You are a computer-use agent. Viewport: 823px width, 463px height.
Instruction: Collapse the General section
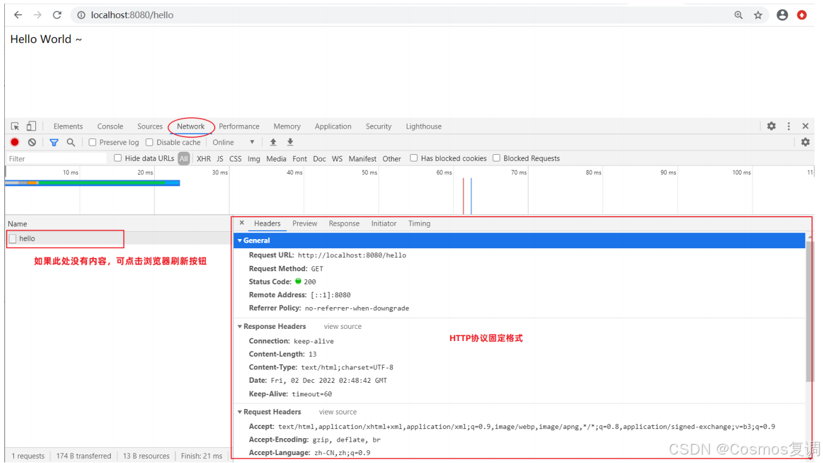(x=239, y=241)
